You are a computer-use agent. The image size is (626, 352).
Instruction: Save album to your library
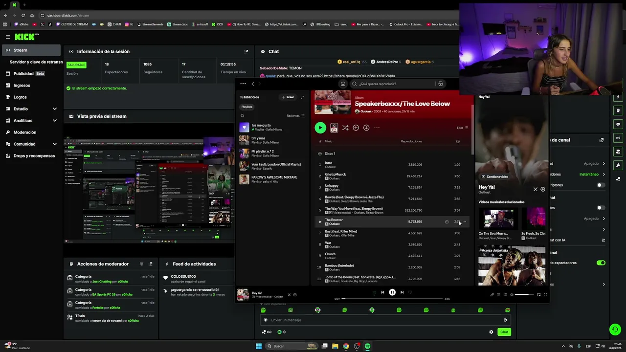click(x=356, y=128)
